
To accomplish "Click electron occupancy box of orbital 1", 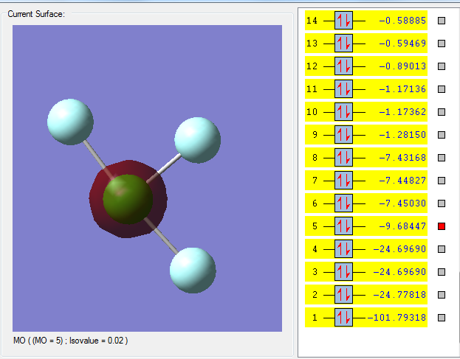I will (343, 318).
